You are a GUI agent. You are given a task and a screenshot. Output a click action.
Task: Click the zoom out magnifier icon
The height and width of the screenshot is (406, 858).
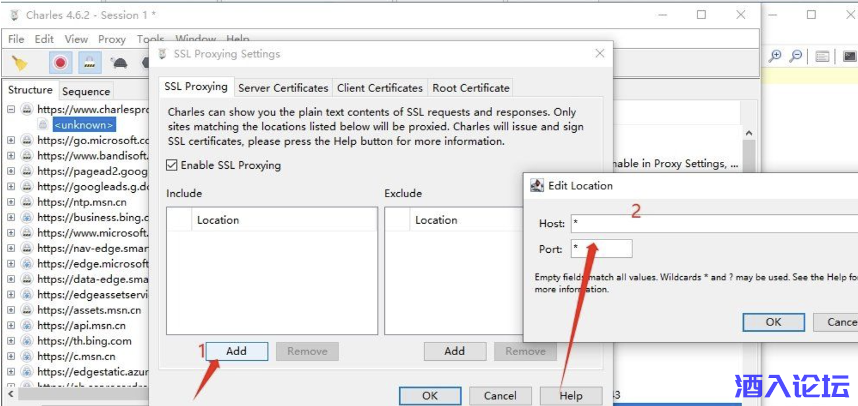pyautogui.click(x=796, y=56)
